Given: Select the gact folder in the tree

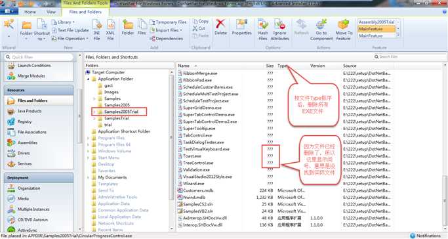Looking at the screenshot, I should click(x=109, y=85).
